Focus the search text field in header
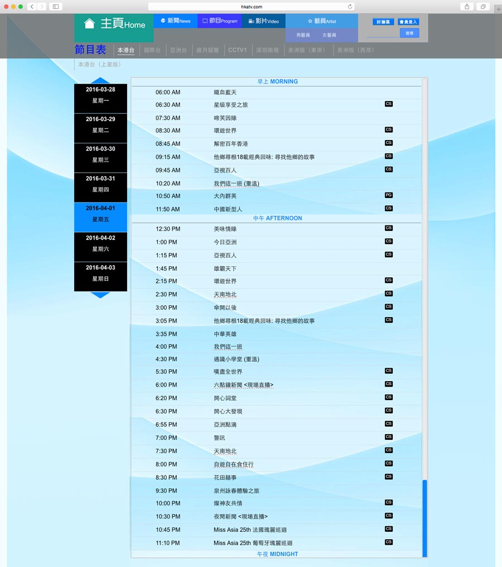This screenshot has height=567, width=502. pos(383,33)
